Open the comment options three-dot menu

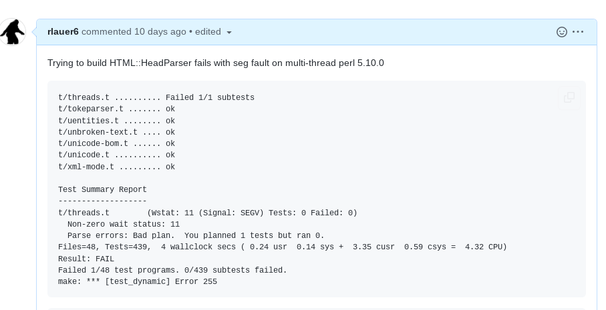(x=578, y=31)
